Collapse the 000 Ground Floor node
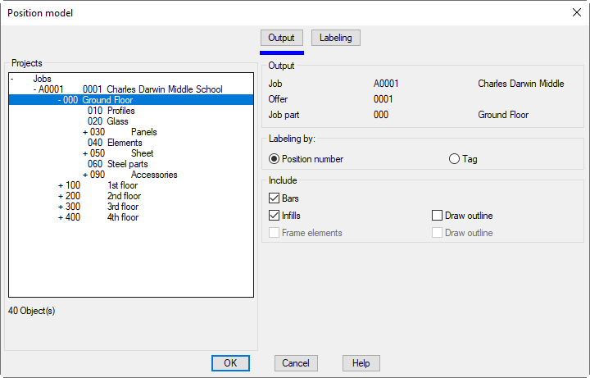Image resolution: width=590 pixels, height=378 pixels. (61, 100)
